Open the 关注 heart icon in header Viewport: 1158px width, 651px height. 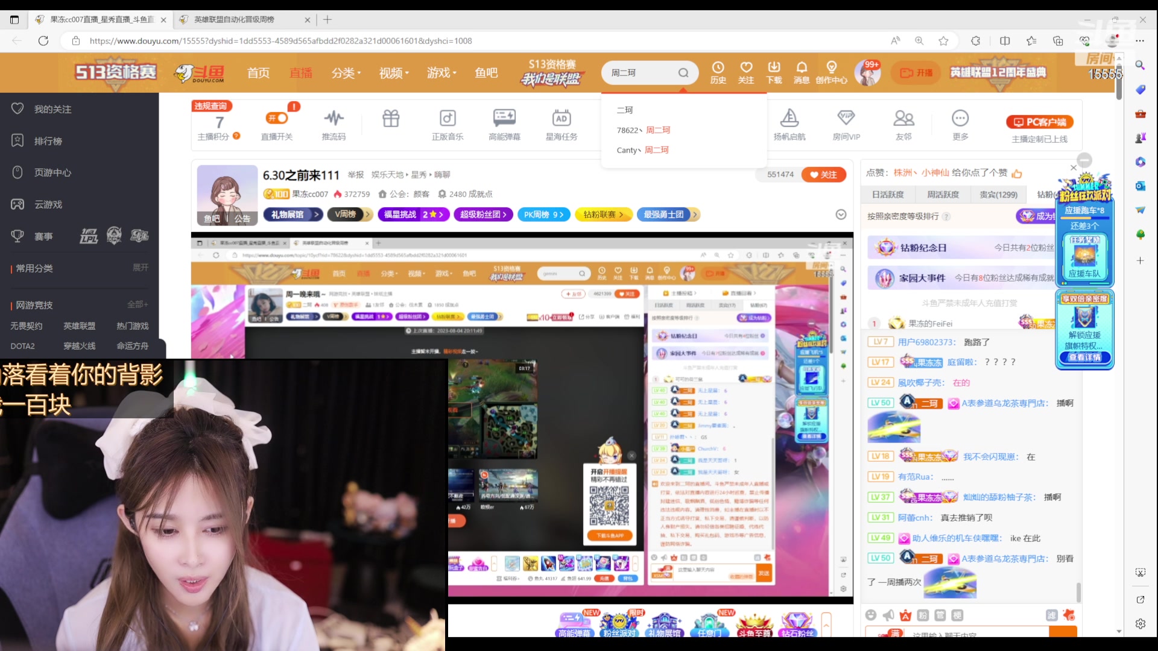[746, 72]
